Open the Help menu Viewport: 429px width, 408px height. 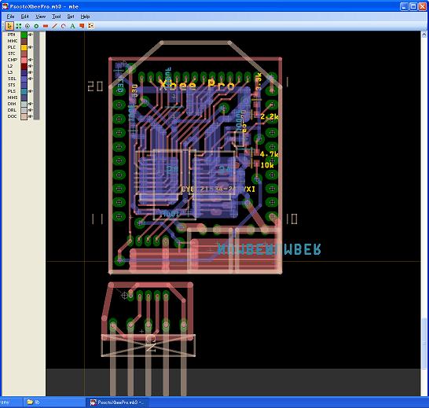point(85,17)
